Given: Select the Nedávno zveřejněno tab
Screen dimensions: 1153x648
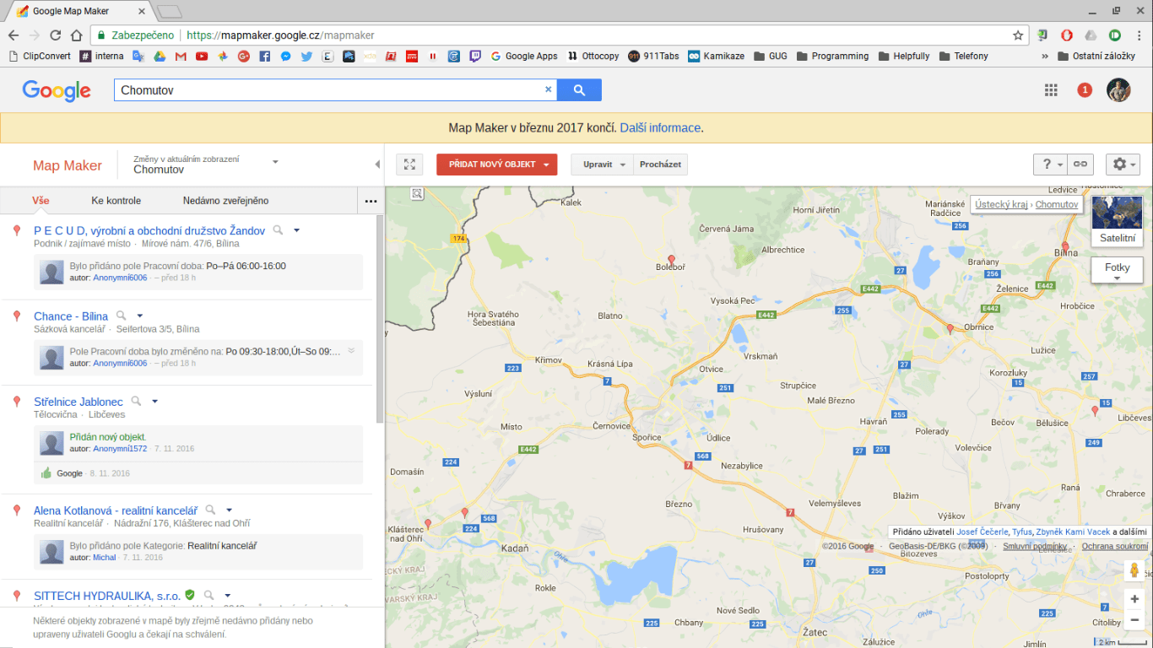Looking at the screenshot, I should [x=225, y=201].
